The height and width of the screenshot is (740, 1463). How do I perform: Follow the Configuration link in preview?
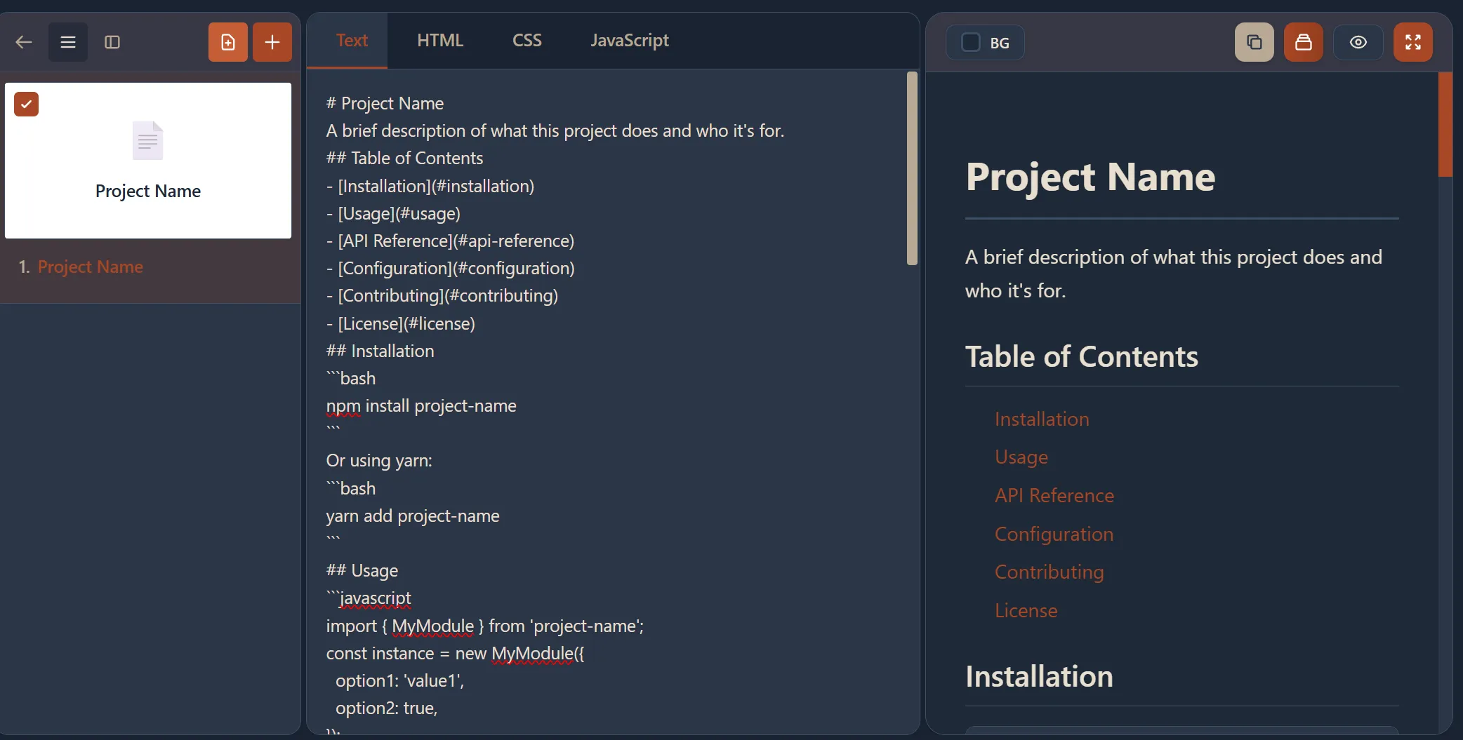click(x=1054, y=534)
